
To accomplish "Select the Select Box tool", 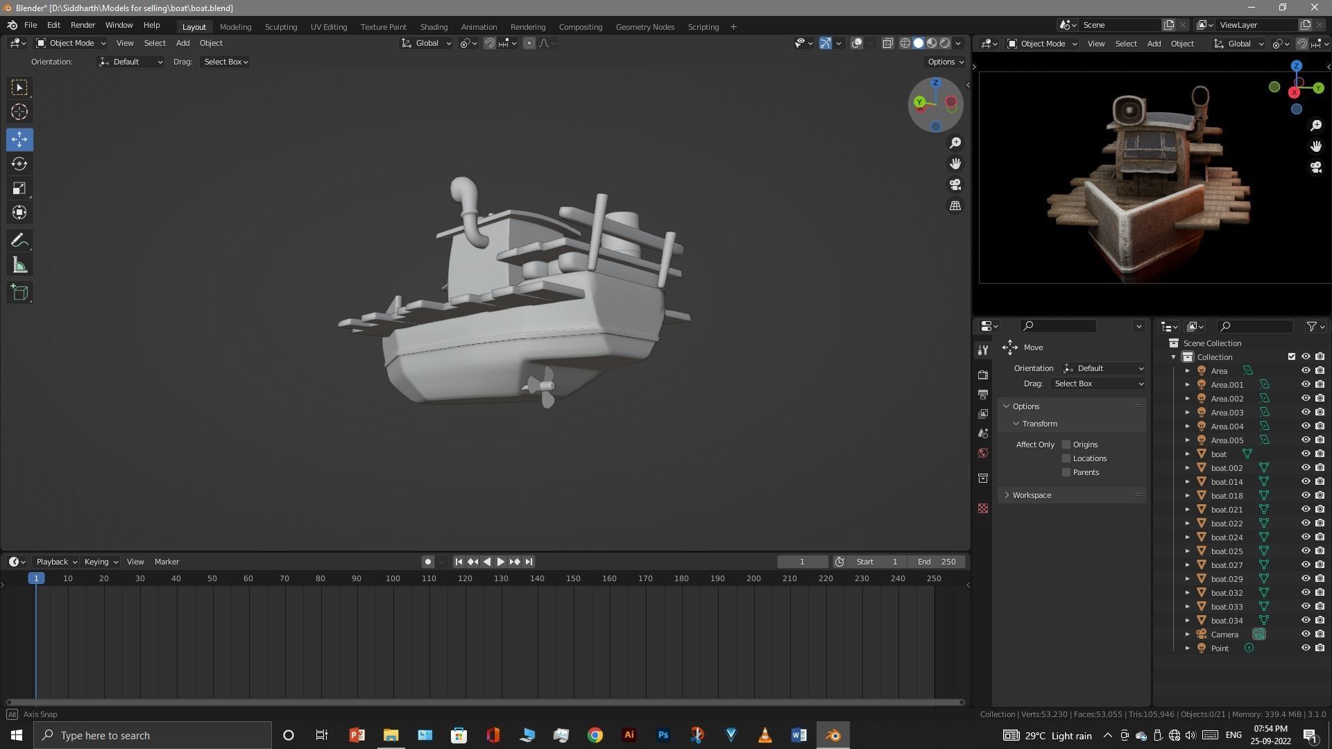I will (19, 87).
